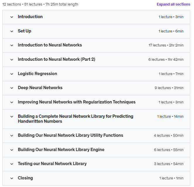Viewport: 194px width, 187px height.
Task: Click '1 lecture • 14min' text
Action: [x=170, y=117]
